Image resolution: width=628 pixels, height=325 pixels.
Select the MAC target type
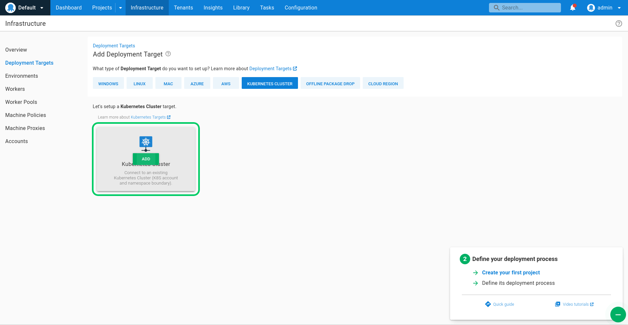click(168, 83)
